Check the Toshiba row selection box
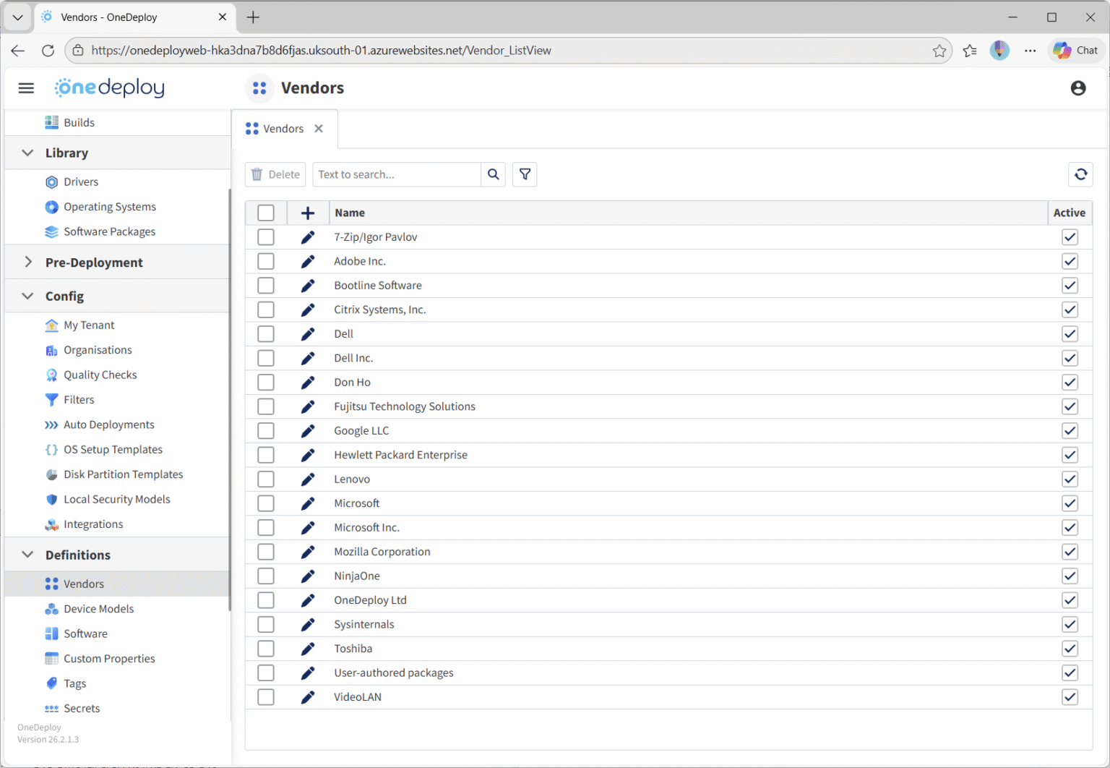This screenshot has height=768, width=1110. coord(266,649)
